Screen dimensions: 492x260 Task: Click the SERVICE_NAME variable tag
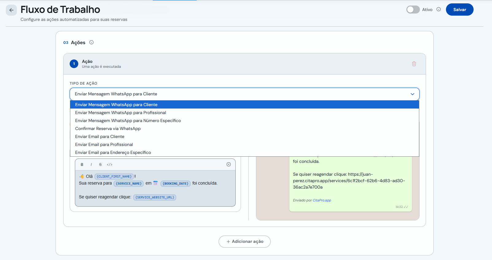[x=129, y=183]
